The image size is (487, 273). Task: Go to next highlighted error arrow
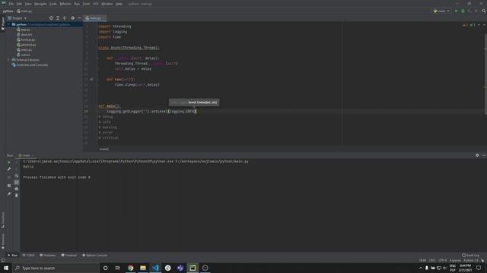pos(484,25)
